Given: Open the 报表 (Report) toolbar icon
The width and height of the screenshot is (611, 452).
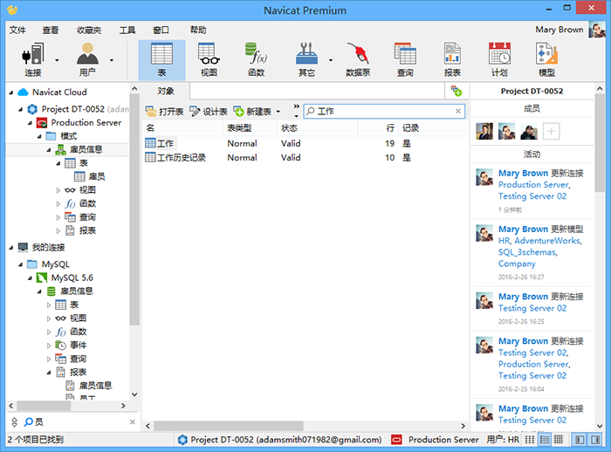Looking at the screenshot, I should (x=452, y=59).
